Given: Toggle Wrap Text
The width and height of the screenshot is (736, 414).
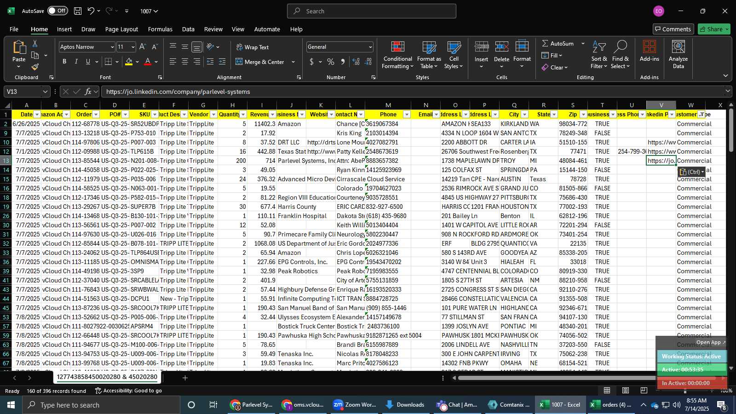Looking at the screenshot, I should click(253, 47).
